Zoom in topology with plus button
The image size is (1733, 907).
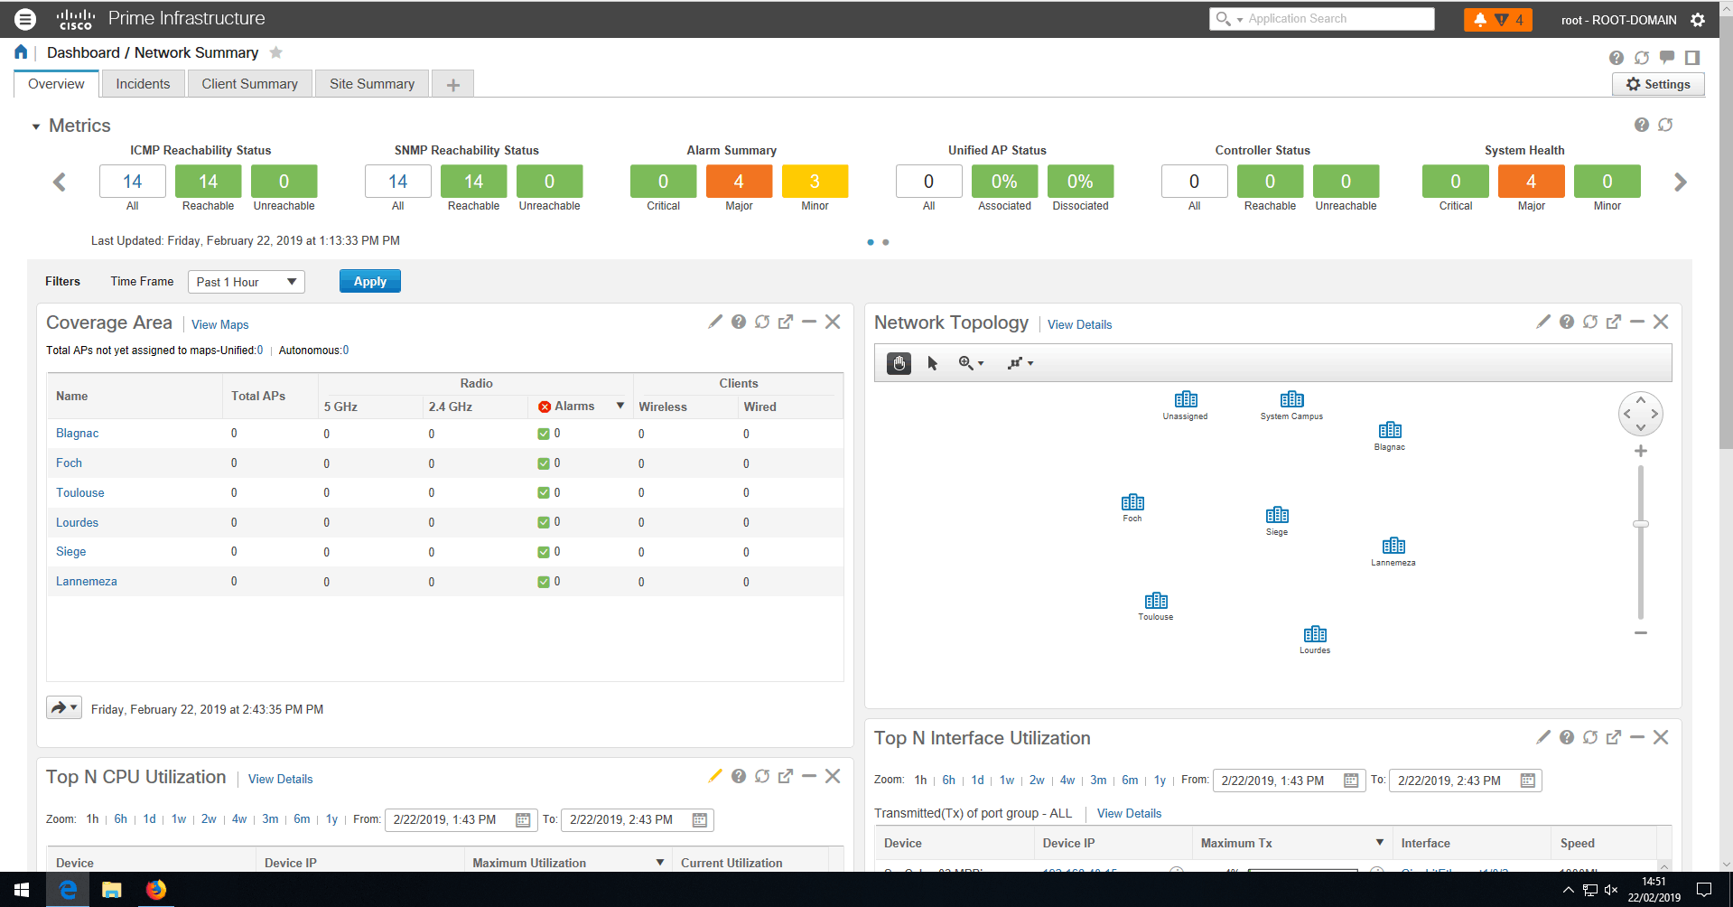pos(1641,451)
